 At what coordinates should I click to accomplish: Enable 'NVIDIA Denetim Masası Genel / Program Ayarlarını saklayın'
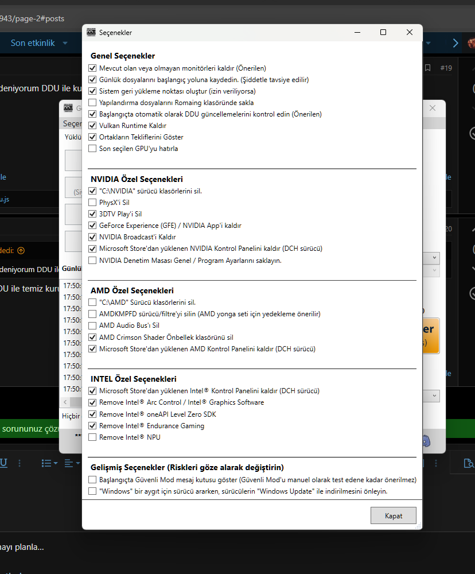tap(92, 260)
